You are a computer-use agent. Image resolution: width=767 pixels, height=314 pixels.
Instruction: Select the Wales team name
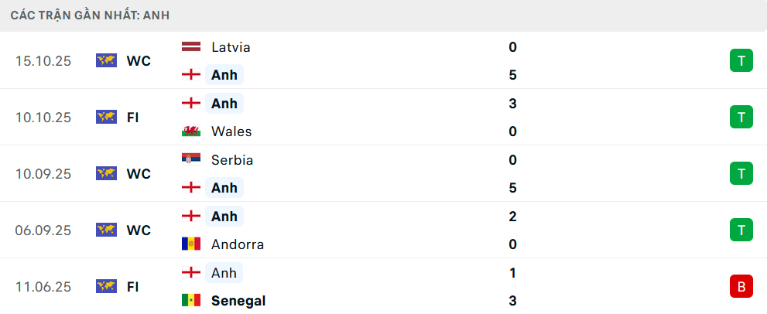(x=231, y=131)
